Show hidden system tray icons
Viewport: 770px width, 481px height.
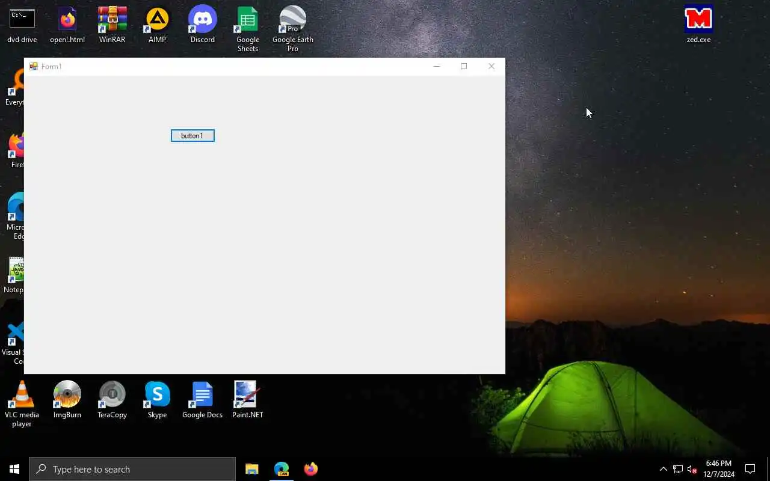(664, 469)
